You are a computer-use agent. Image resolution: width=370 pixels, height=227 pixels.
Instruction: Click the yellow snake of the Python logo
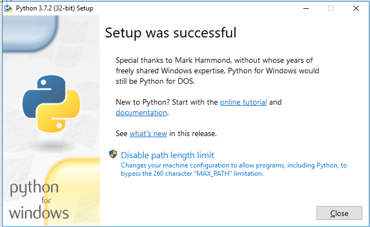[61, 116]
